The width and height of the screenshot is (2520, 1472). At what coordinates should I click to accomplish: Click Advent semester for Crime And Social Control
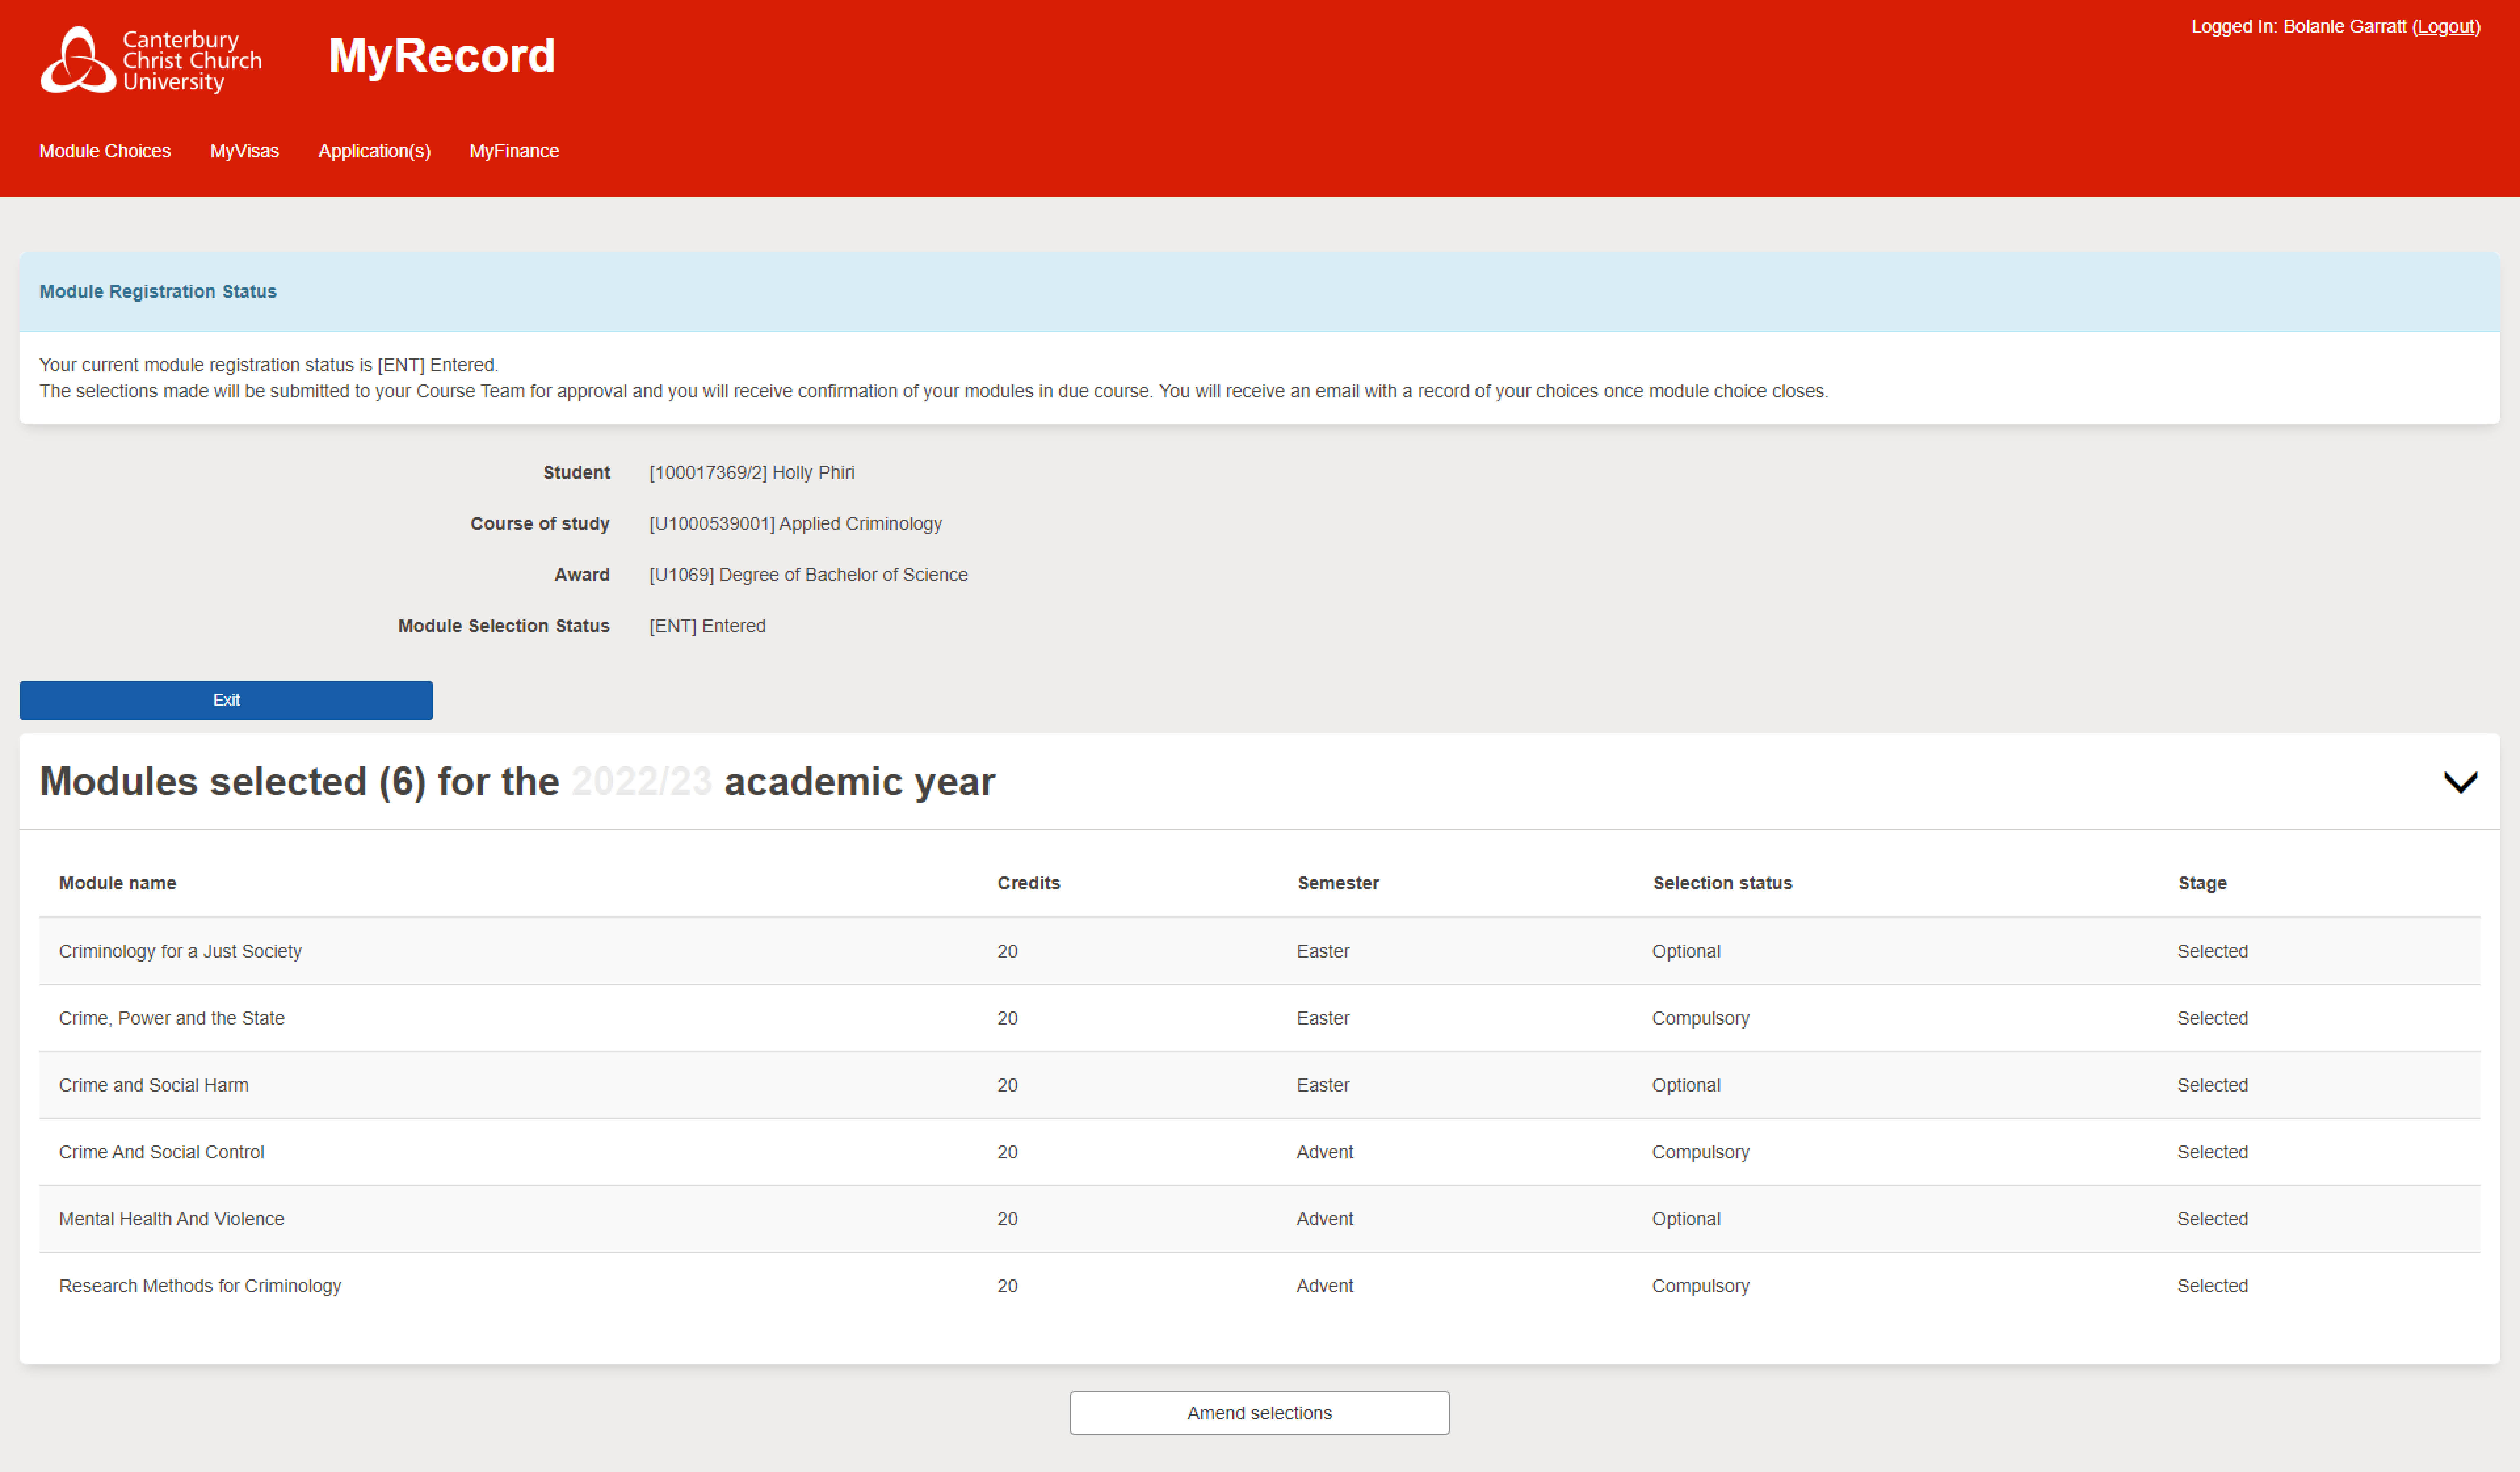[x=1325, y=1152]
